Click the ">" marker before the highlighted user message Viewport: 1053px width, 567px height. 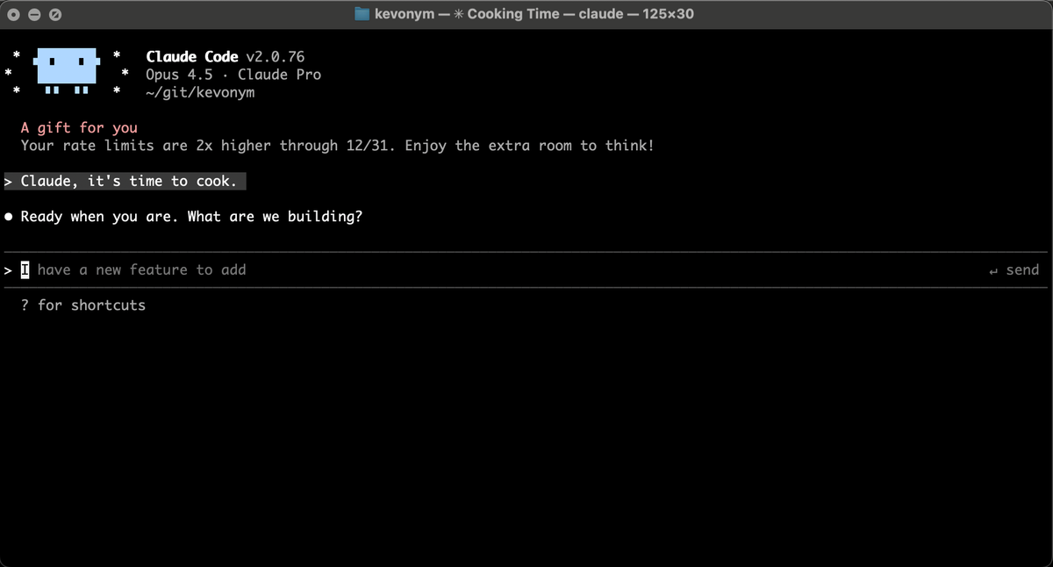click(x=8, y=182)
